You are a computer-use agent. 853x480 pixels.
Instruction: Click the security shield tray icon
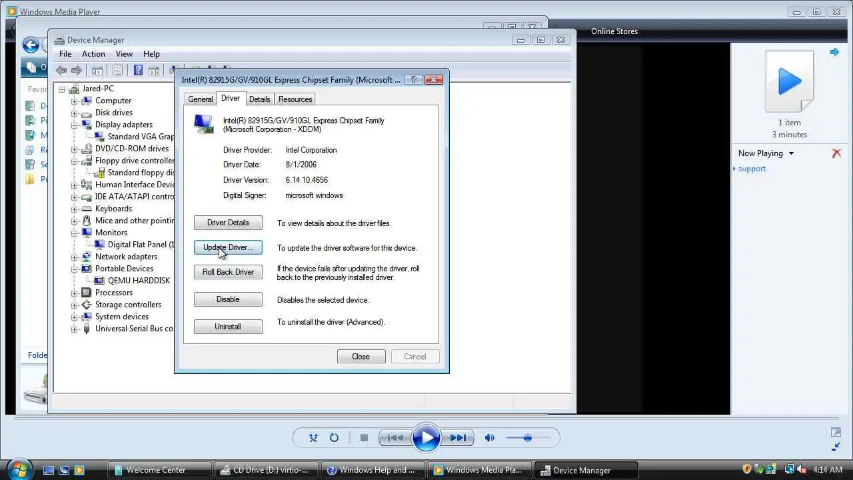click(x=747, y=470)
